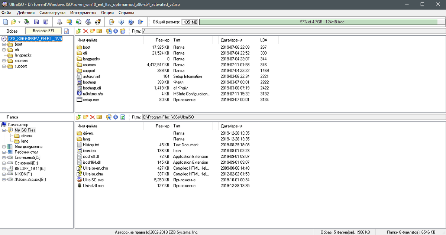This screenshot has width=446, height=235.
Task: Click gear properties icon in image toolbar
Action: click(x=116, y=31)
